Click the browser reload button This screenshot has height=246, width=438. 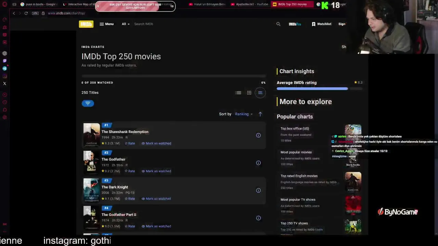coord(26,13)
